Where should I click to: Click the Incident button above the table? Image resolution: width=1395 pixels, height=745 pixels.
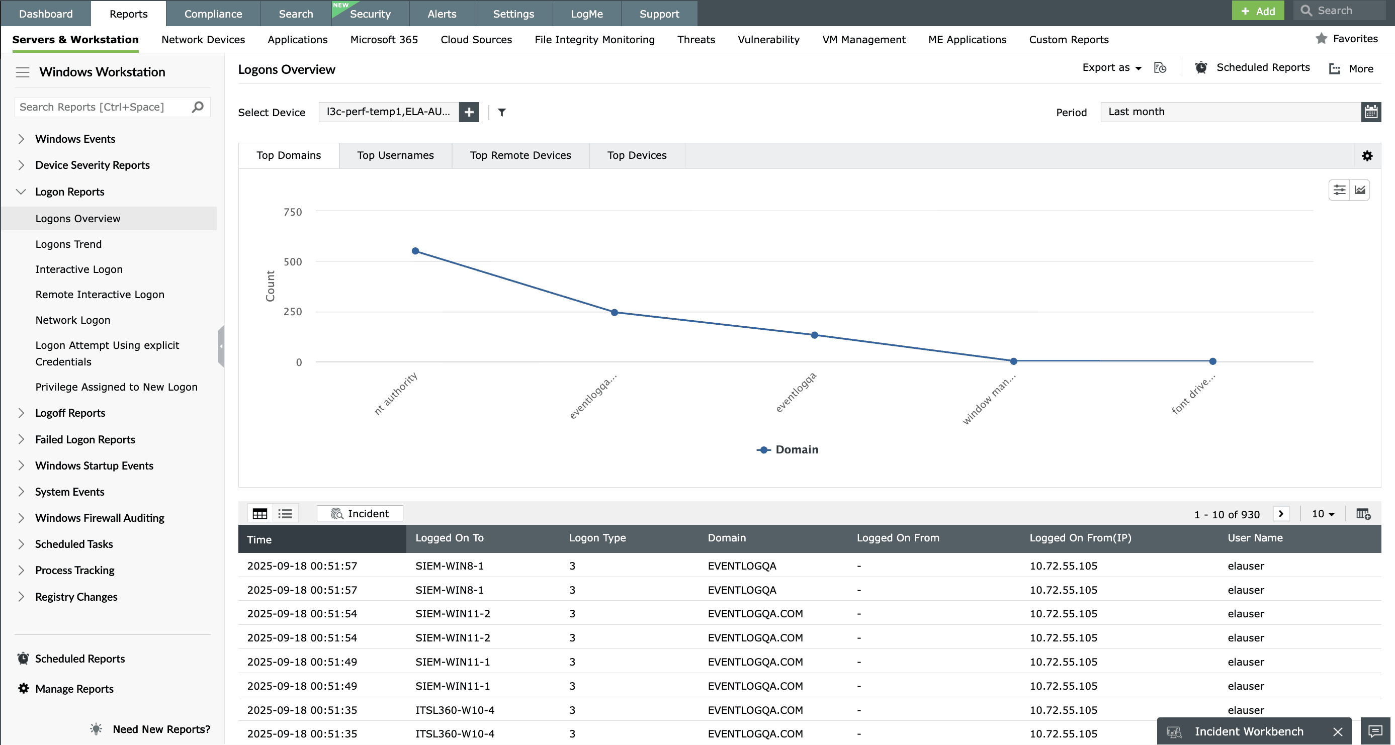coord(360,514)
